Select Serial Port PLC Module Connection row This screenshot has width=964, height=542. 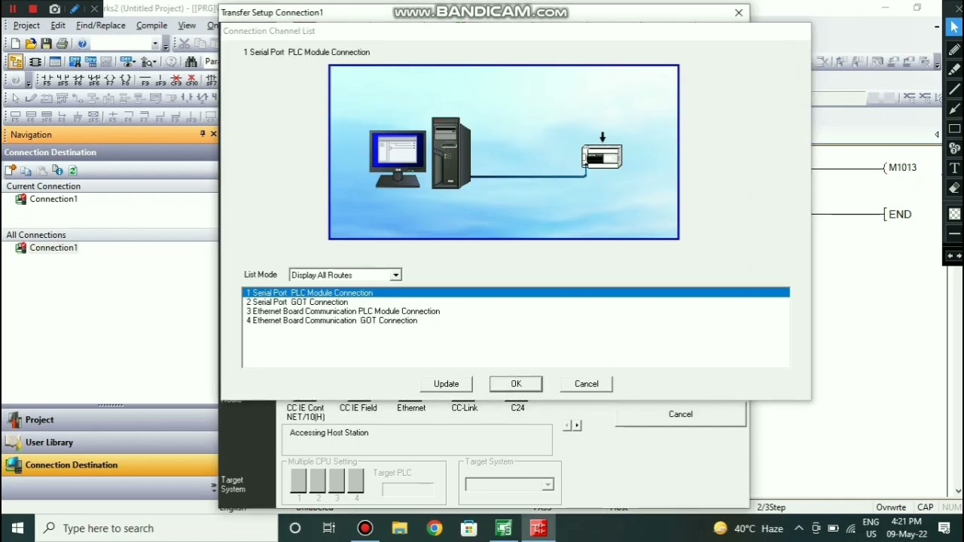516,293
